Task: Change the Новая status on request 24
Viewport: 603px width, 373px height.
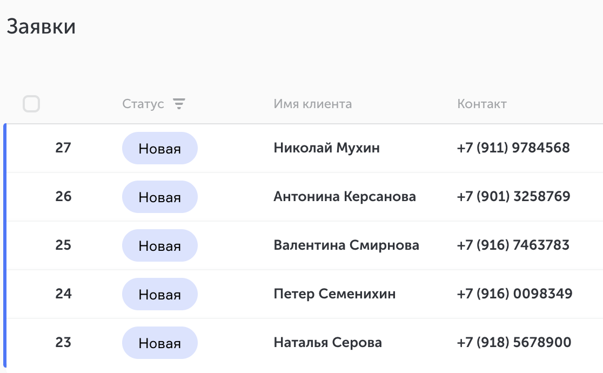Action: (x=159, y=294)
